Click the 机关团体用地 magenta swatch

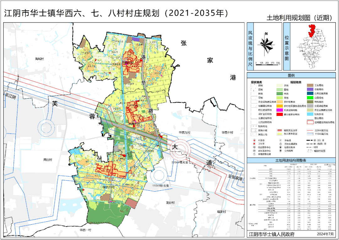(x=280, y=110)
